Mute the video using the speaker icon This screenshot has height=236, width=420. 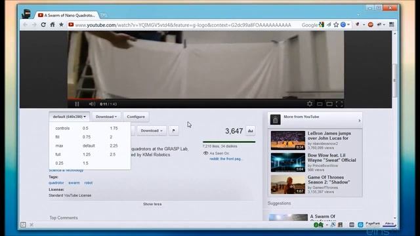coord(92,104)
